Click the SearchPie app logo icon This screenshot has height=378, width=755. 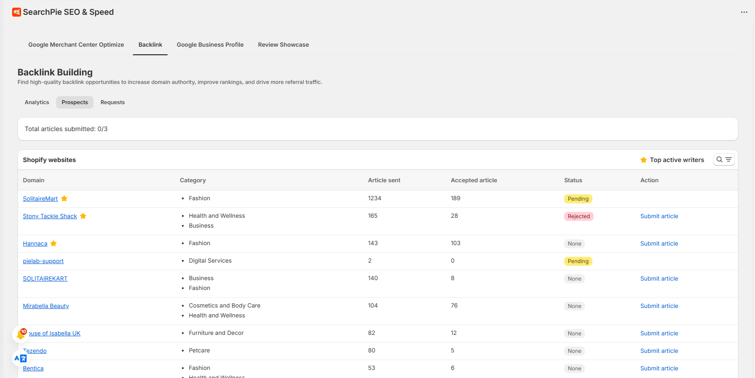click(17, 12)
